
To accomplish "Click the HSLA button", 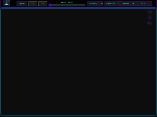I will click(x=143, y=3).
